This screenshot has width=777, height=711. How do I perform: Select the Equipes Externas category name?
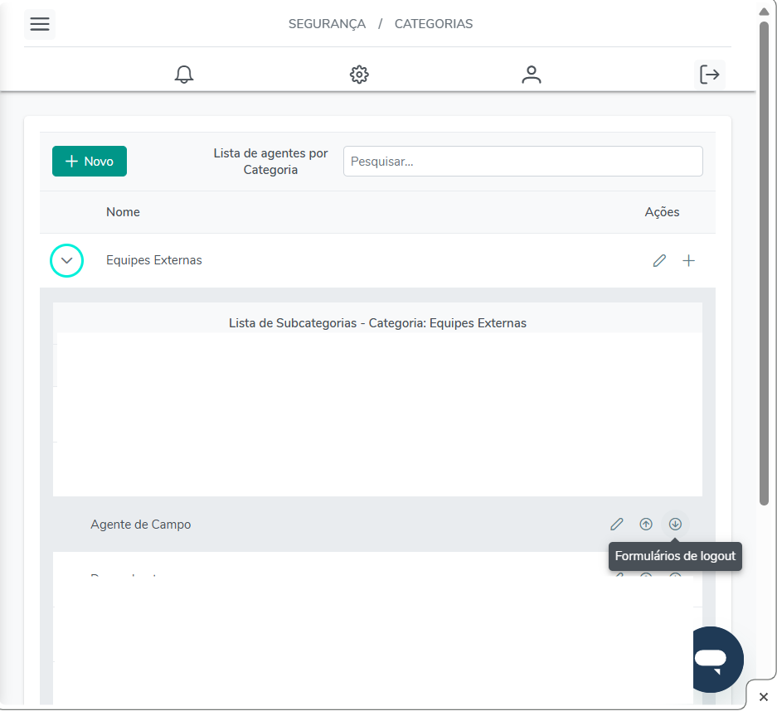tap(154, 260)
